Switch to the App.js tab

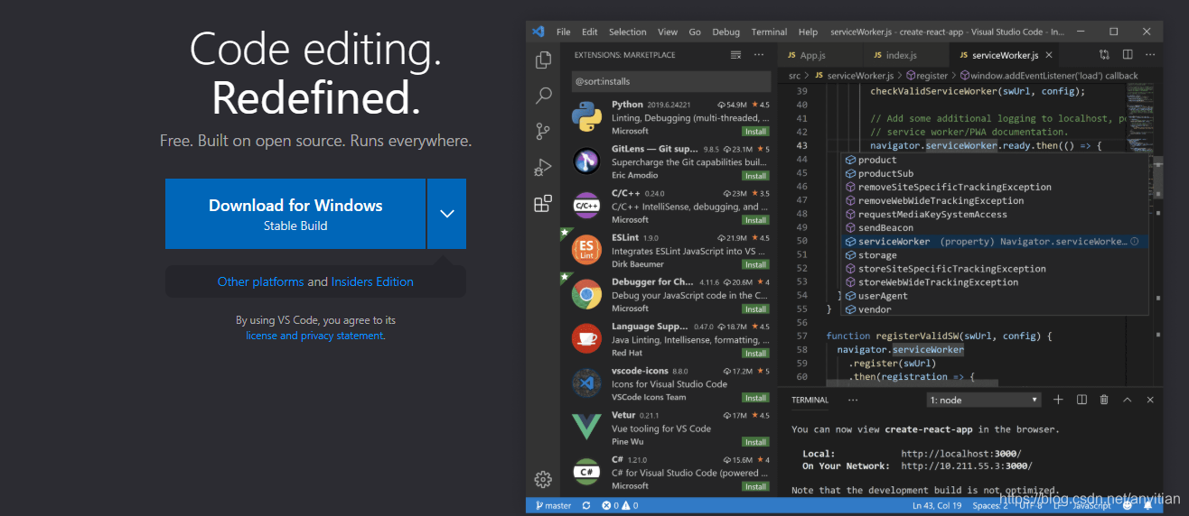click(x=819, y=55)
